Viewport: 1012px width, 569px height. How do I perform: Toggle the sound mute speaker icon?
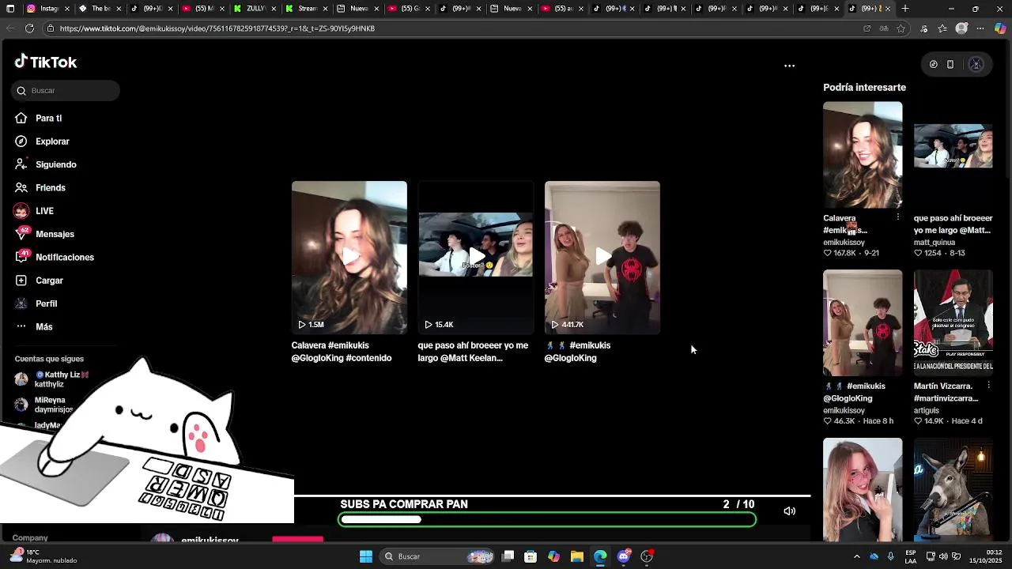click(789, 511)
